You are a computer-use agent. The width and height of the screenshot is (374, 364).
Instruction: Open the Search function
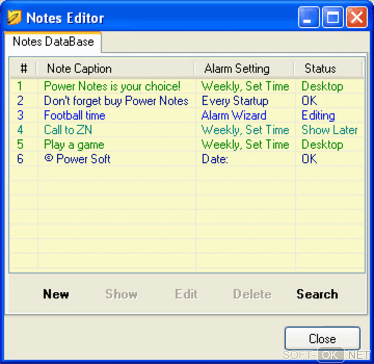[x=317, y=294]
